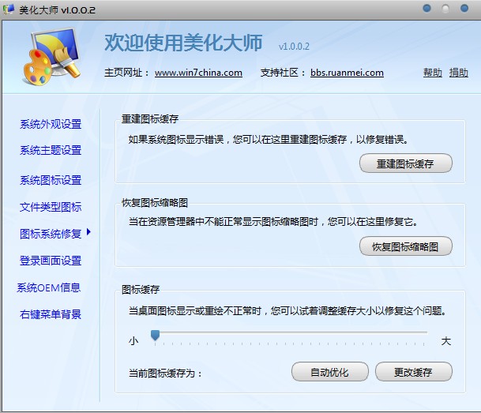Image resolution: width=481 pixels, height=413 pixels.
Task: Click the 欢迎使用美化大师 heading
Action: pyautogui.click(x=183, y=43)
